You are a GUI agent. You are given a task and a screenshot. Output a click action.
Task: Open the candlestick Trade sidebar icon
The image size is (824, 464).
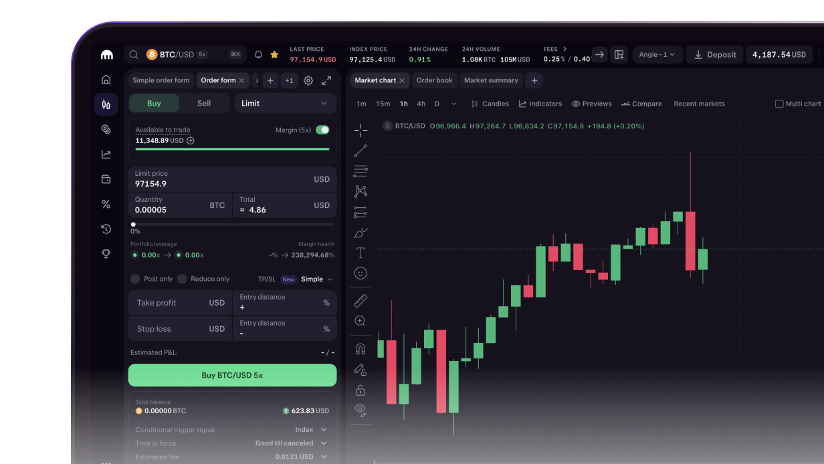[106, 104]
